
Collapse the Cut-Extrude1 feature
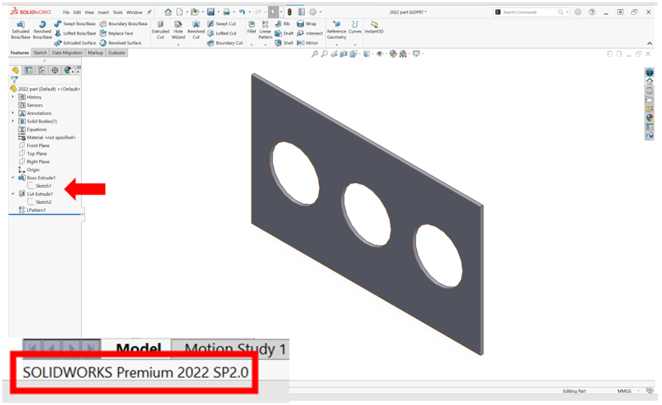tap(13, 193)
